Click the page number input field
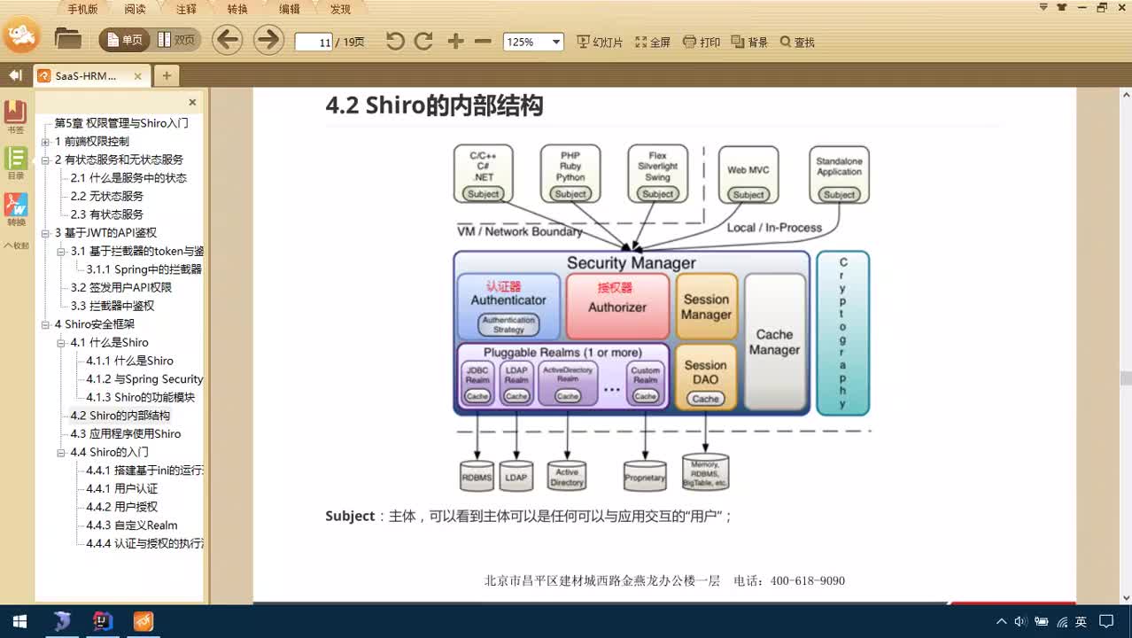Viewport: 1132px width, 638px height. 314,42
